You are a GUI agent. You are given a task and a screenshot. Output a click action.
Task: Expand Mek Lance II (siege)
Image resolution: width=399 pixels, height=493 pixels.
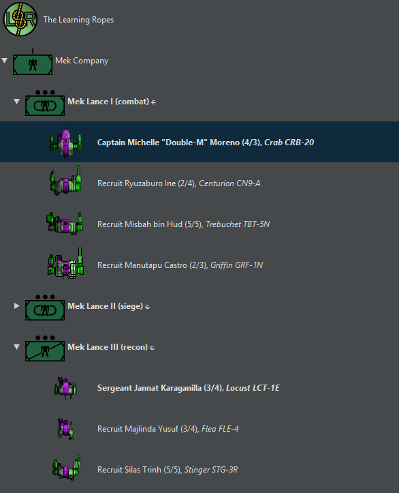(x=16, y=305)
